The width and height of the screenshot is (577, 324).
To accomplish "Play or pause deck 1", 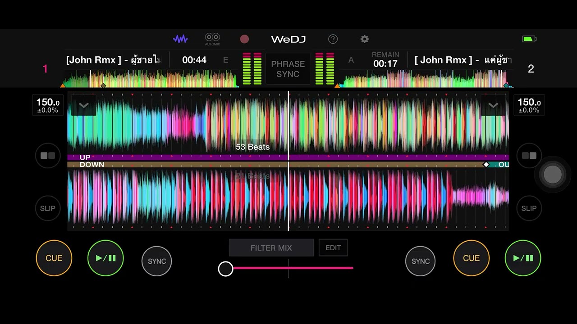I will pyautogui.click(x=105, y=258).
